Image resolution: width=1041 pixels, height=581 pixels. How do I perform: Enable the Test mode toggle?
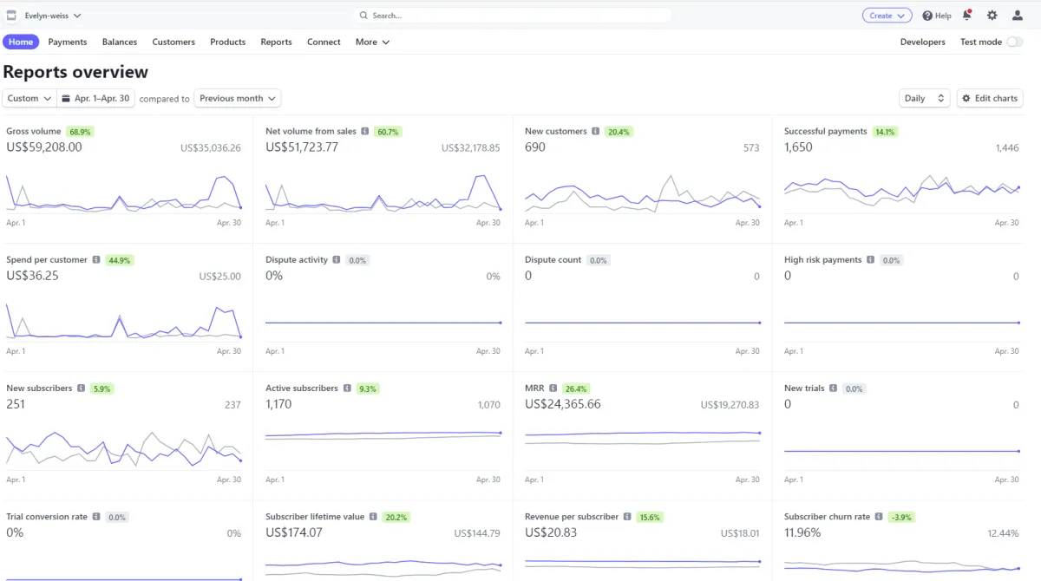pyautogui.click(x=1013, y=42)
